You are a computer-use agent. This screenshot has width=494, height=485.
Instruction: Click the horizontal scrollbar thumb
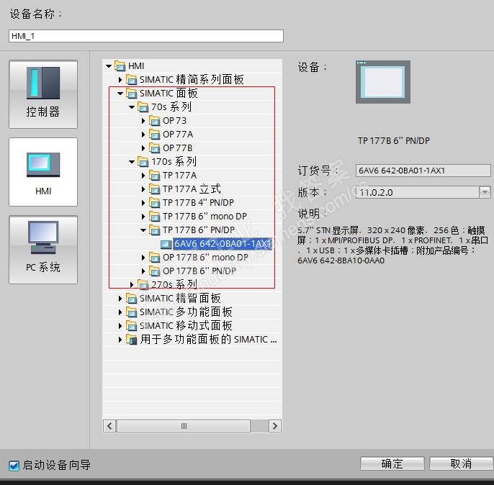[x=184, y=426]
